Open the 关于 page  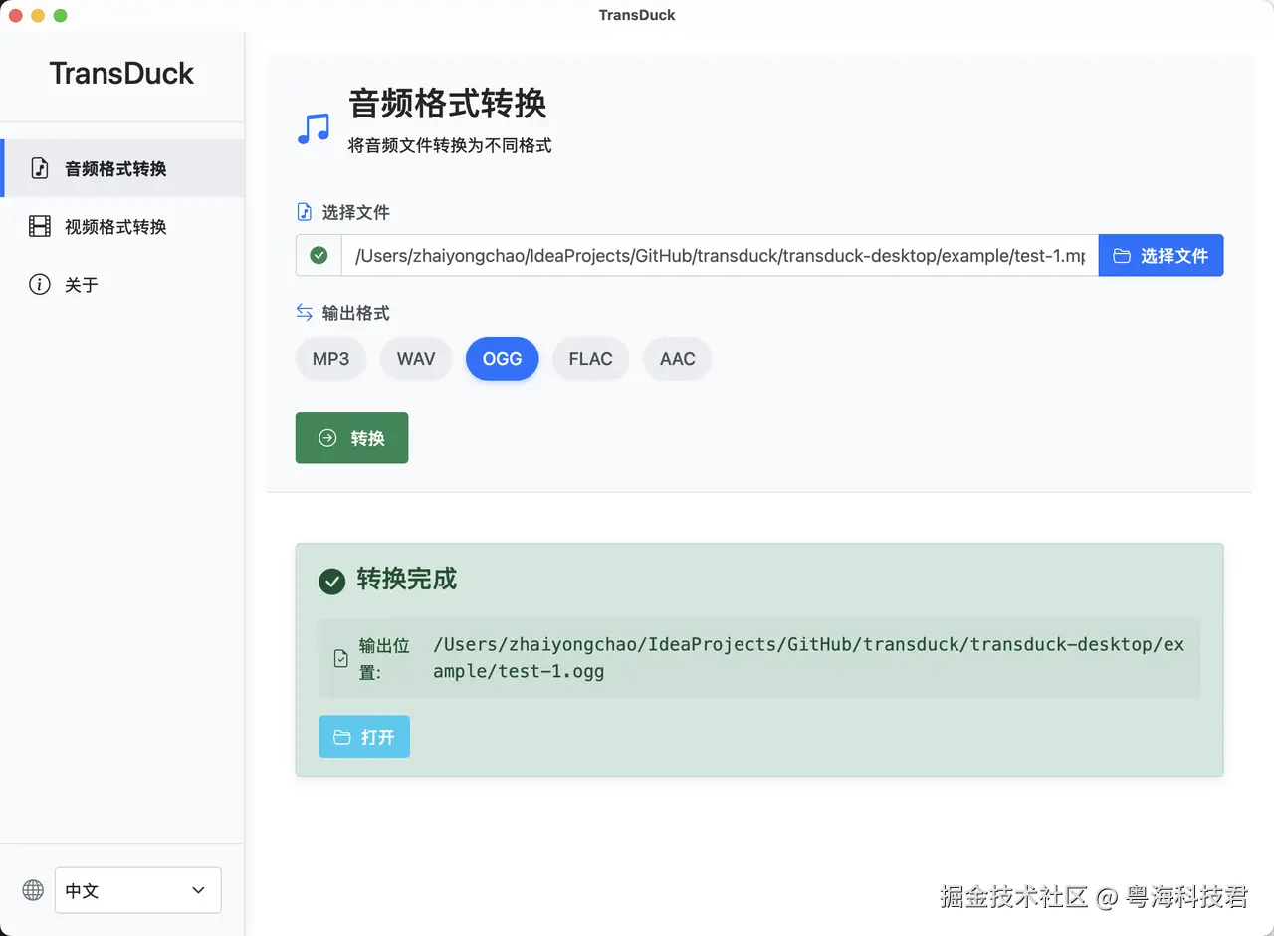pos(123,285)
